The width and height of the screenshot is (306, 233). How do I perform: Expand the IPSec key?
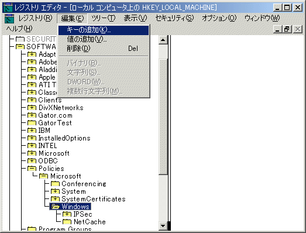(x=67, y=214)
